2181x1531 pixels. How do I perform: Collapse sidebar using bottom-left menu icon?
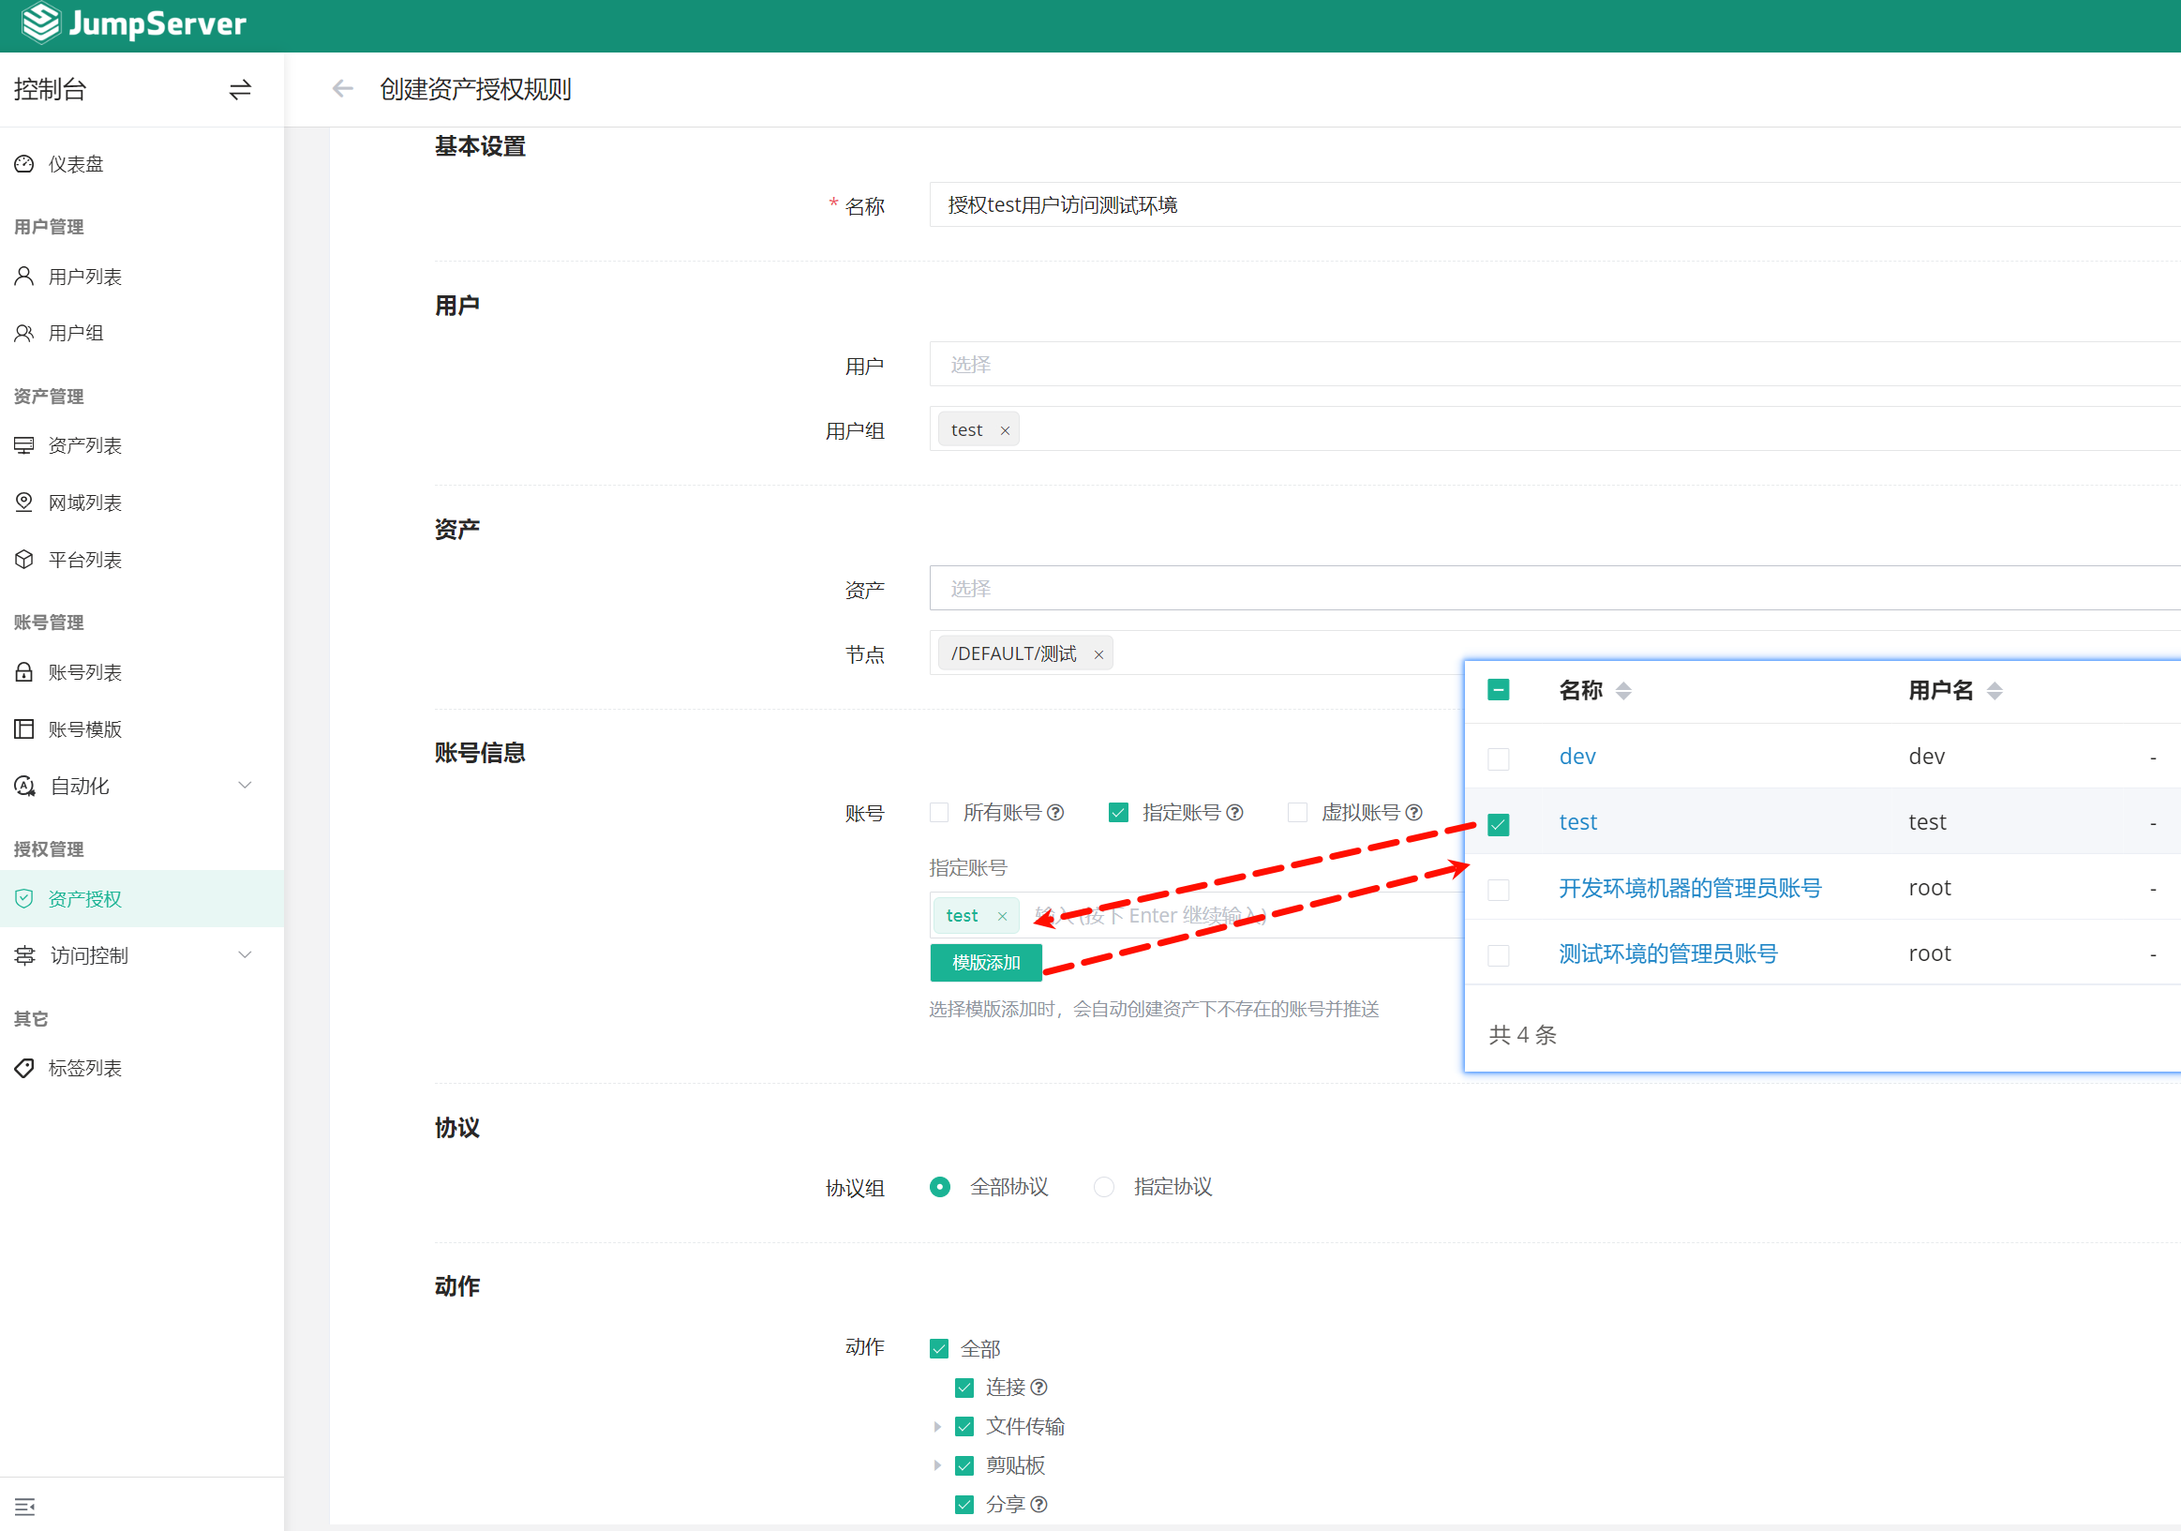[24, 1507]
